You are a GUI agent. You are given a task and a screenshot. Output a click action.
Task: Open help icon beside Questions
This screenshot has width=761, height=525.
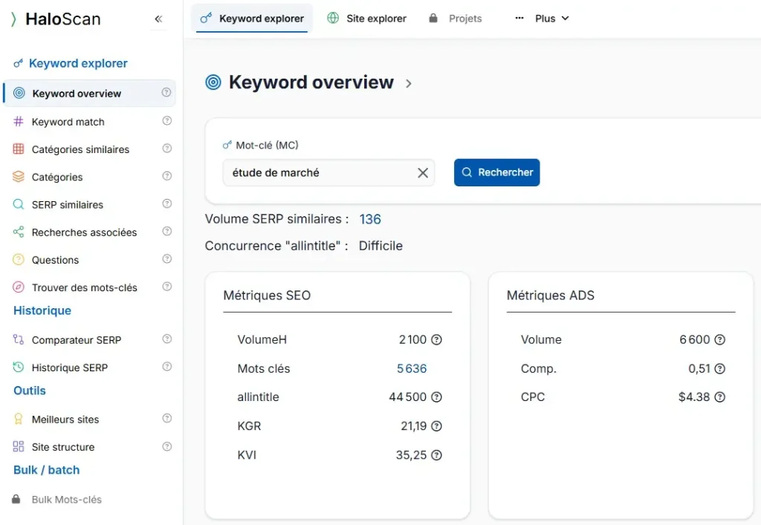point(167,259)
